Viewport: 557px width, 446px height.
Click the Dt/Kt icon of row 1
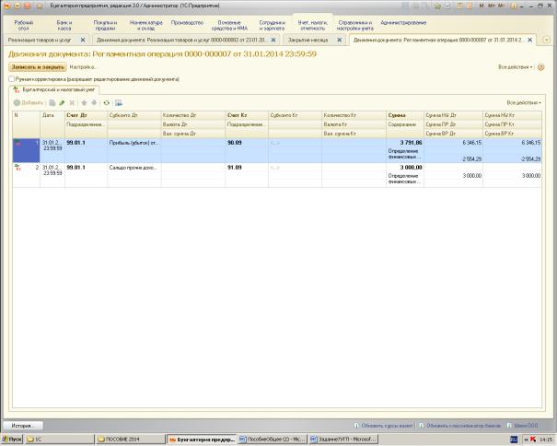coord(17,143)
